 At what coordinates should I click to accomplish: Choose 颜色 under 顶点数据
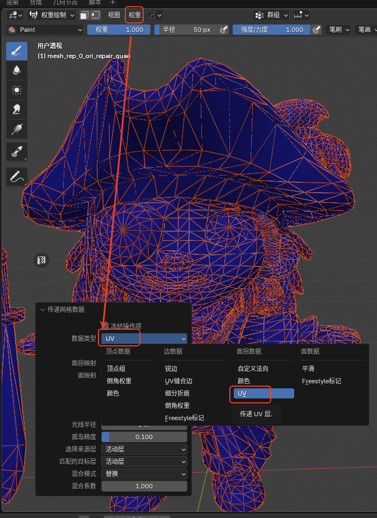tap(113, 393)
